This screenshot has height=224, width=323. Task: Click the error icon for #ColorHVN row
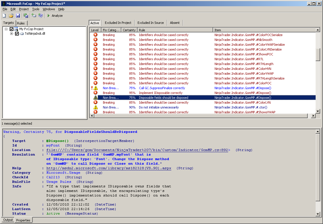point(95,68)
